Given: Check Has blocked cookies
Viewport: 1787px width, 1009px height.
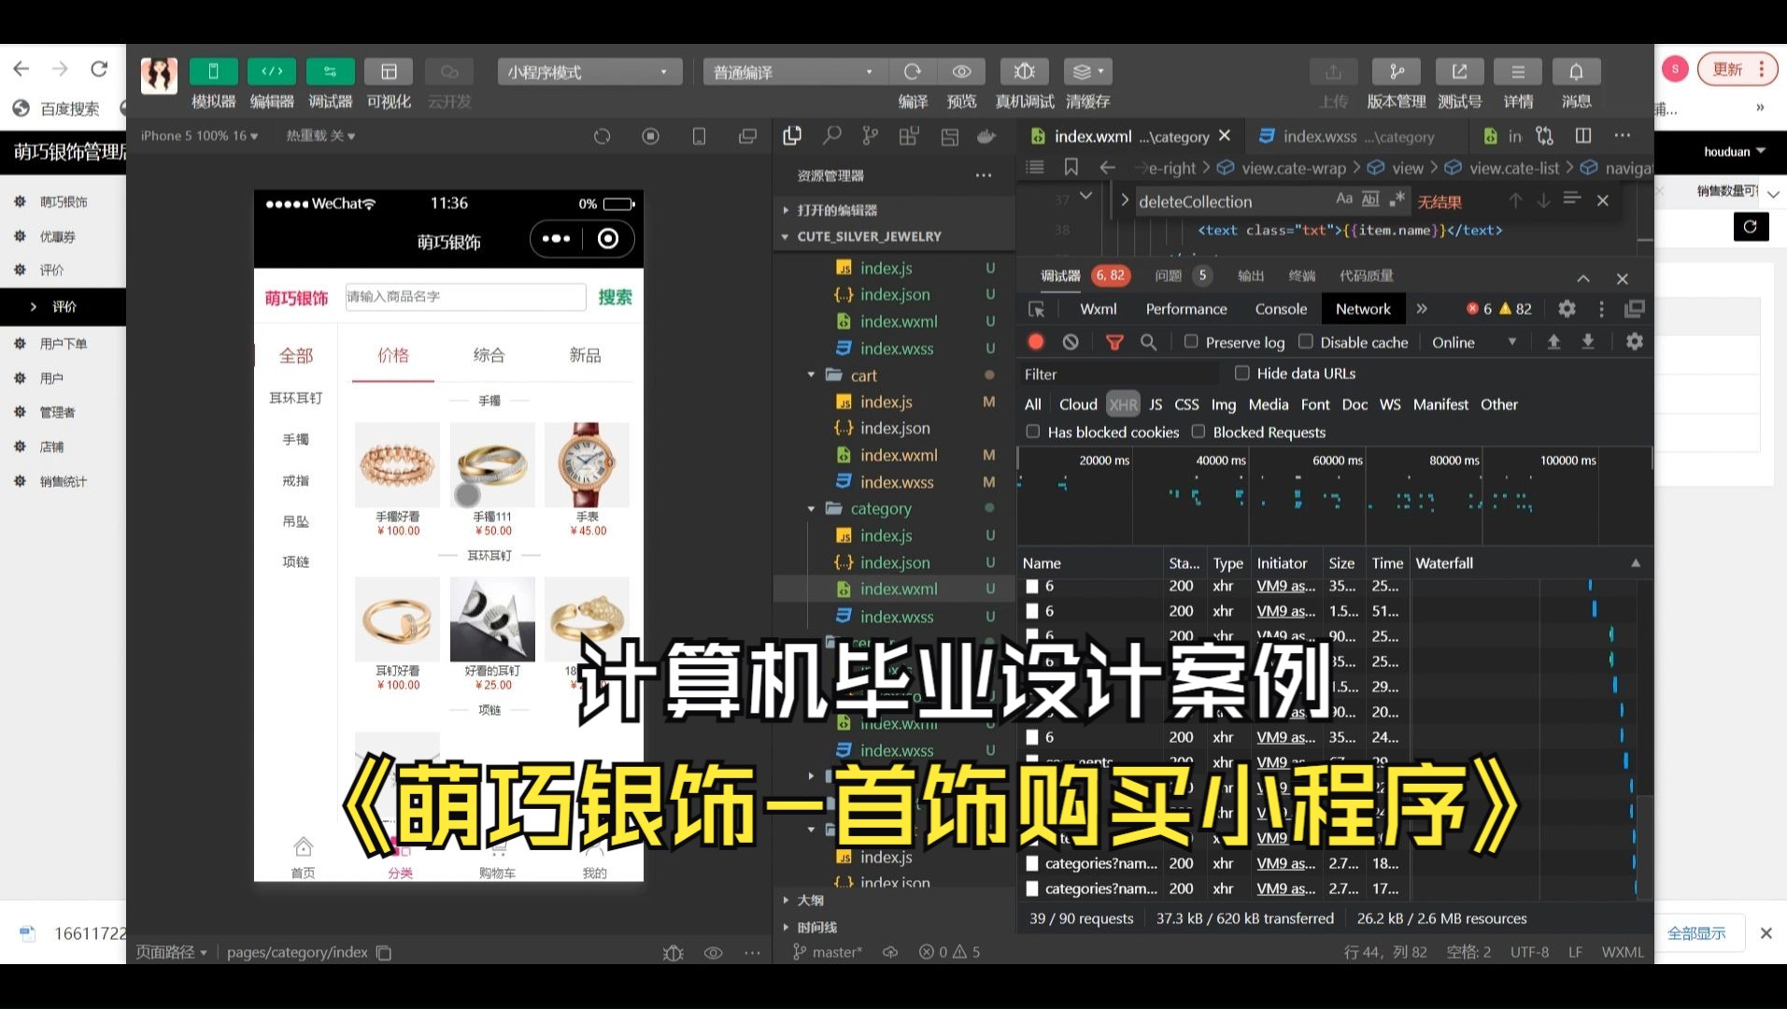Looking at the screenshot, I should click(x=1033, y=432).
